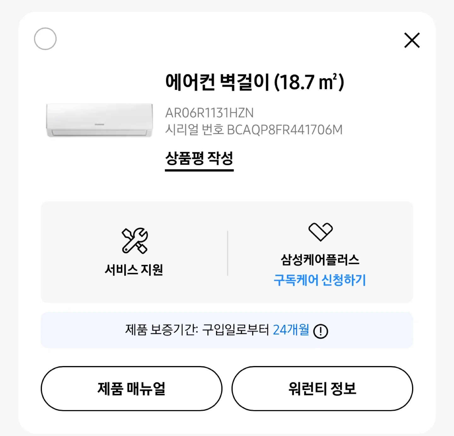Click the 에어컨 벽걸이 product title
This screenshot has width=454, height=436.
coord(218,82)
